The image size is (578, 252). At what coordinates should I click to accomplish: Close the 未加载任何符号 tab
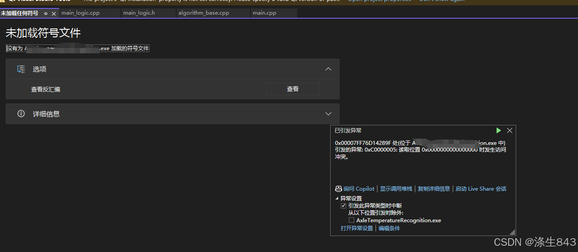coord(54,13)
